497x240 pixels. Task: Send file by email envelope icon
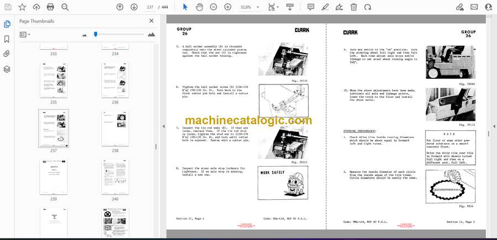point(474,7)
